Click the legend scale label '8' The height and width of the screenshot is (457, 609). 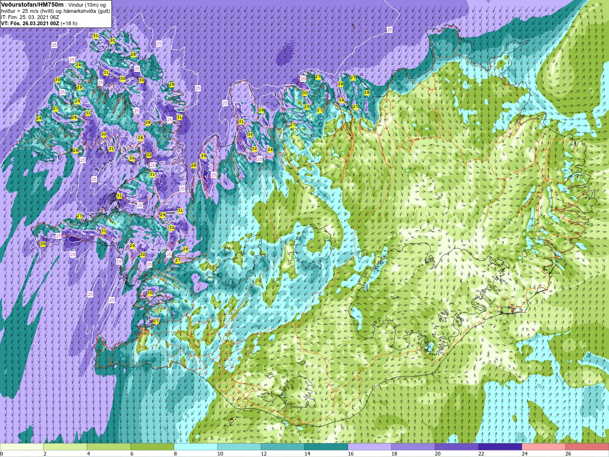point(176,454)
